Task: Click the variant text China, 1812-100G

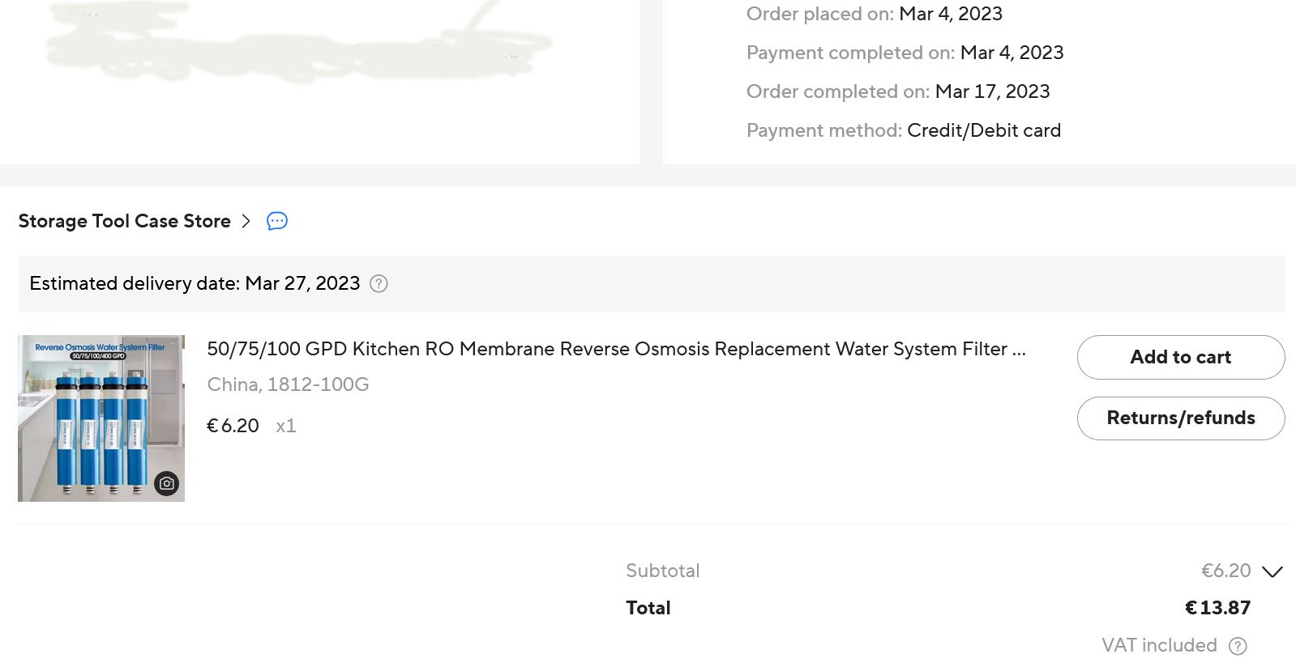Action: [288, 384]
